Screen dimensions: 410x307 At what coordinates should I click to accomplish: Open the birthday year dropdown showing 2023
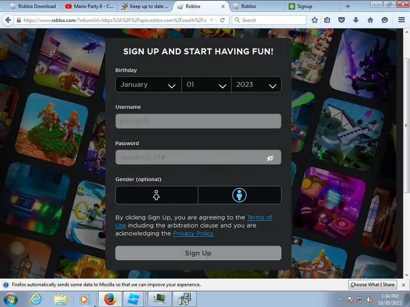point(256,84)
